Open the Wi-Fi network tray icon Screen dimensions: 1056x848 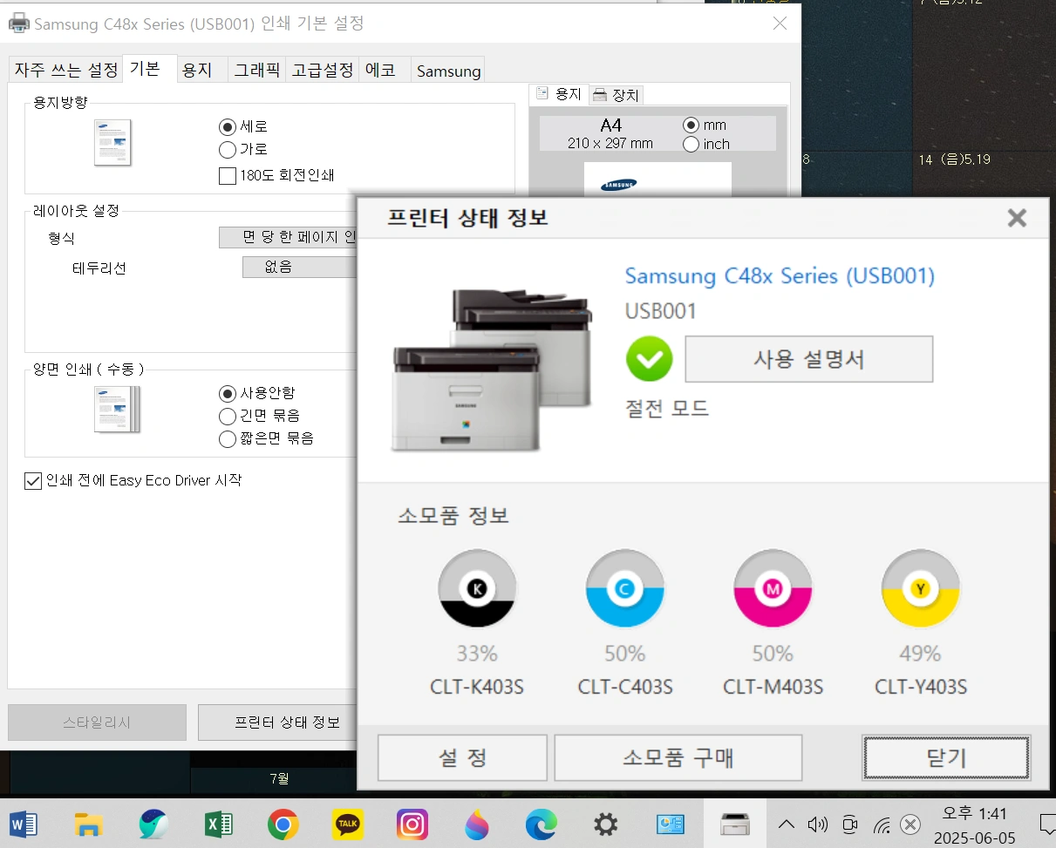882,824
